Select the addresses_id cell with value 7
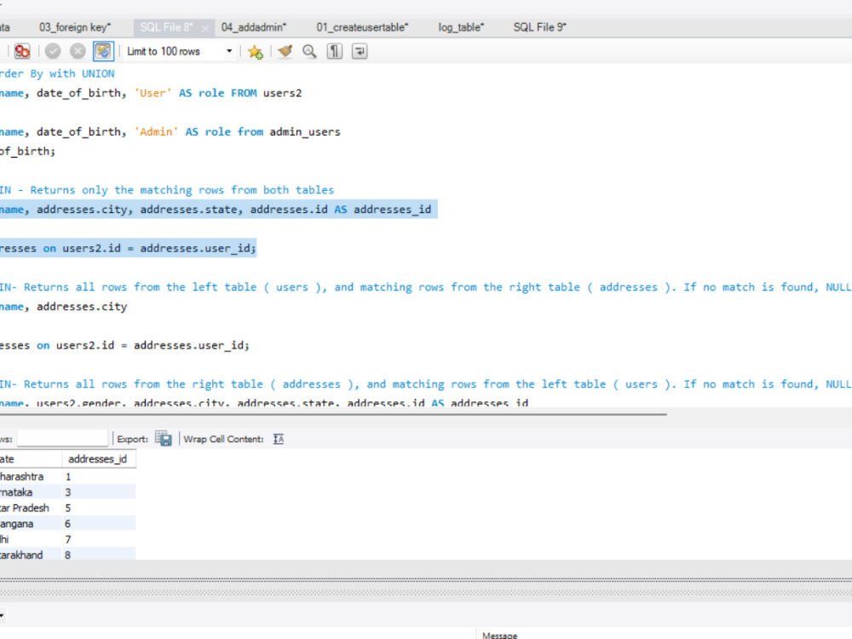852x639 pixels. click(98, 539)
